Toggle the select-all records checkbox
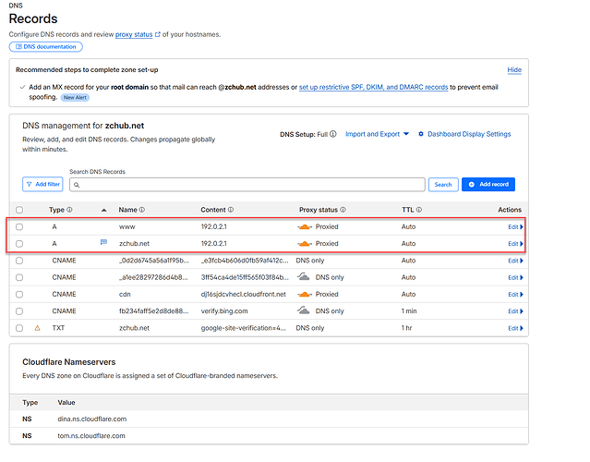Image resolution: width=590 pixels, height=462 pixels. [19, 210]
